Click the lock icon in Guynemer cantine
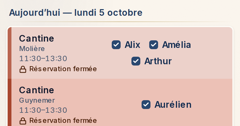Screen dimensions: 240x126 [23, 121]
